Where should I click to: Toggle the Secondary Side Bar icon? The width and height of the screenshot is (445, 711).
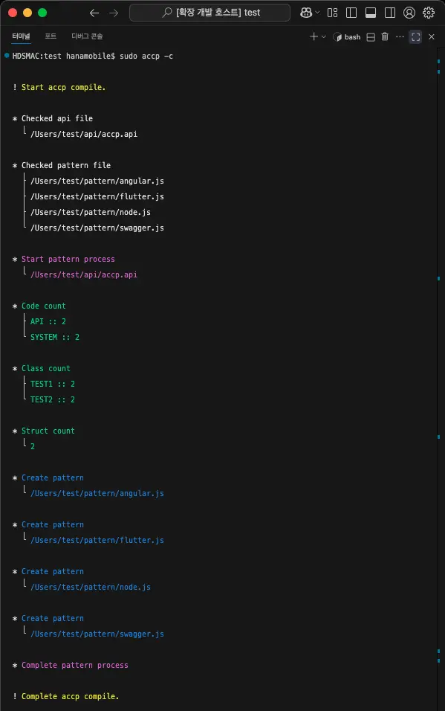[391, 13]
